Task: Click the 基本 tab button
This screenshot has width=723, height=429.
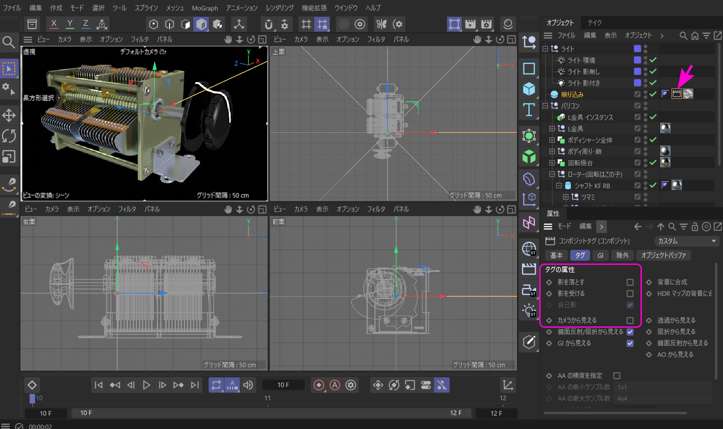Action: pyautogui.click(x=556, y=255)
